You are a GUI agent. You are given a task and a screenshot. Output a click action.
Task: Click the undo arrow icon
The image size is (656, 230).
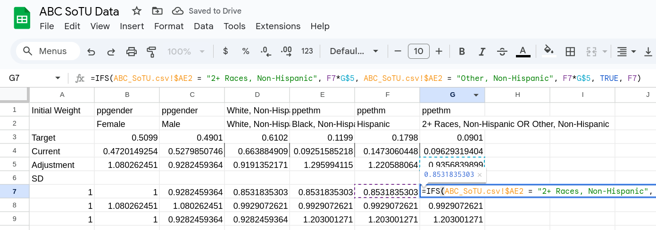point(91,51)
